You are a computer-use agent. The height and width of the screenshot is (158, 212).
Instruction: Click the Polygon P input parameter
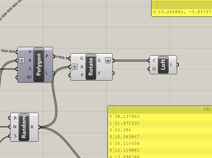click(30, 52)
